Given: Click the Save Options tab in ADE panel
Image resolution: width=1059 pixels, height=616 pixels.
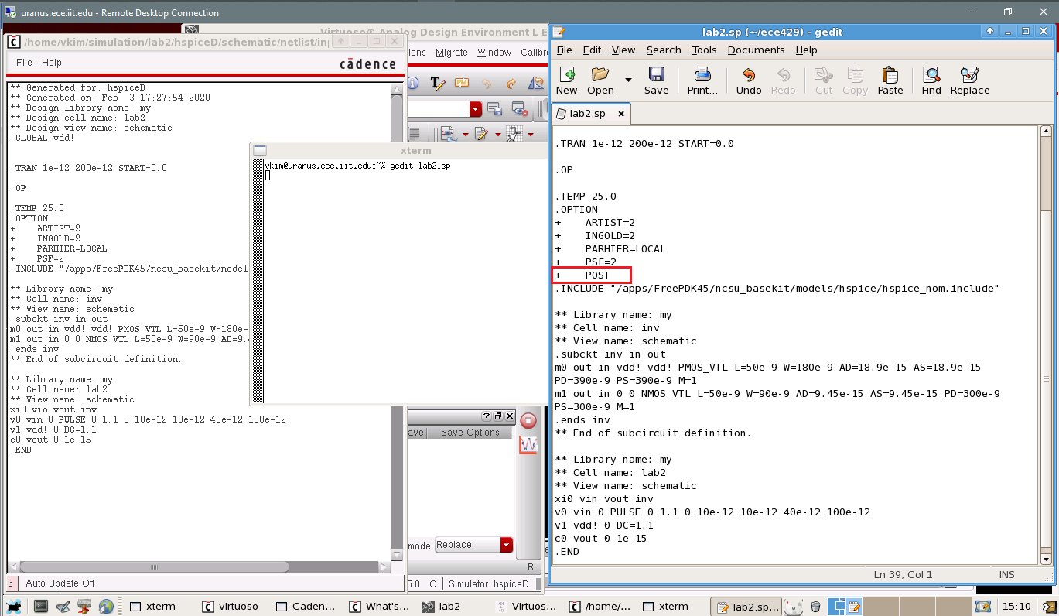Looking at the screenshot, I should [470, 433].
